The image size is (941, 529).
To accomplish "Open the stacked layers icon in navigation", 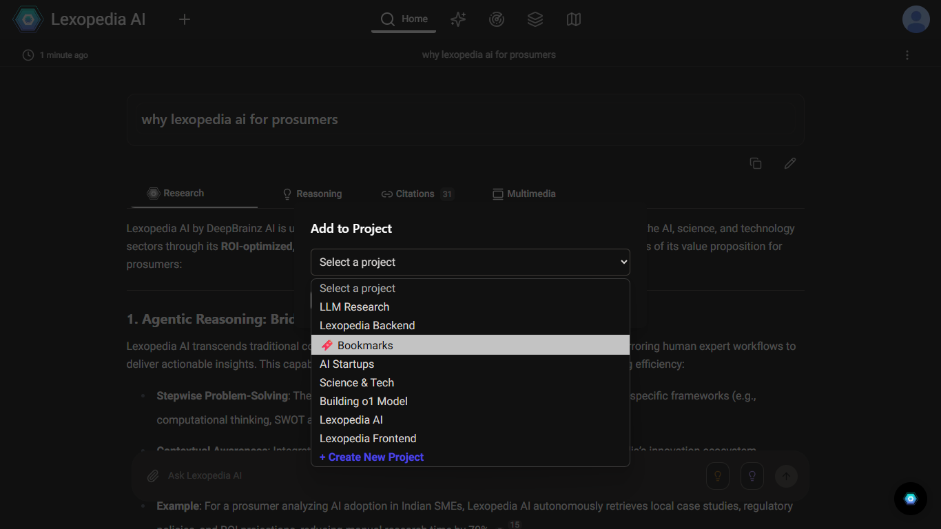I will click(x=535, y=19).
